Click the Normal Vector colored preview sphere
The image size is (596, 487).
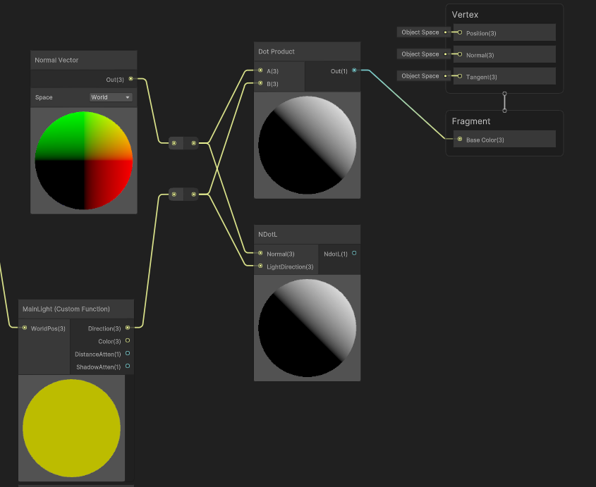[83, 161]
